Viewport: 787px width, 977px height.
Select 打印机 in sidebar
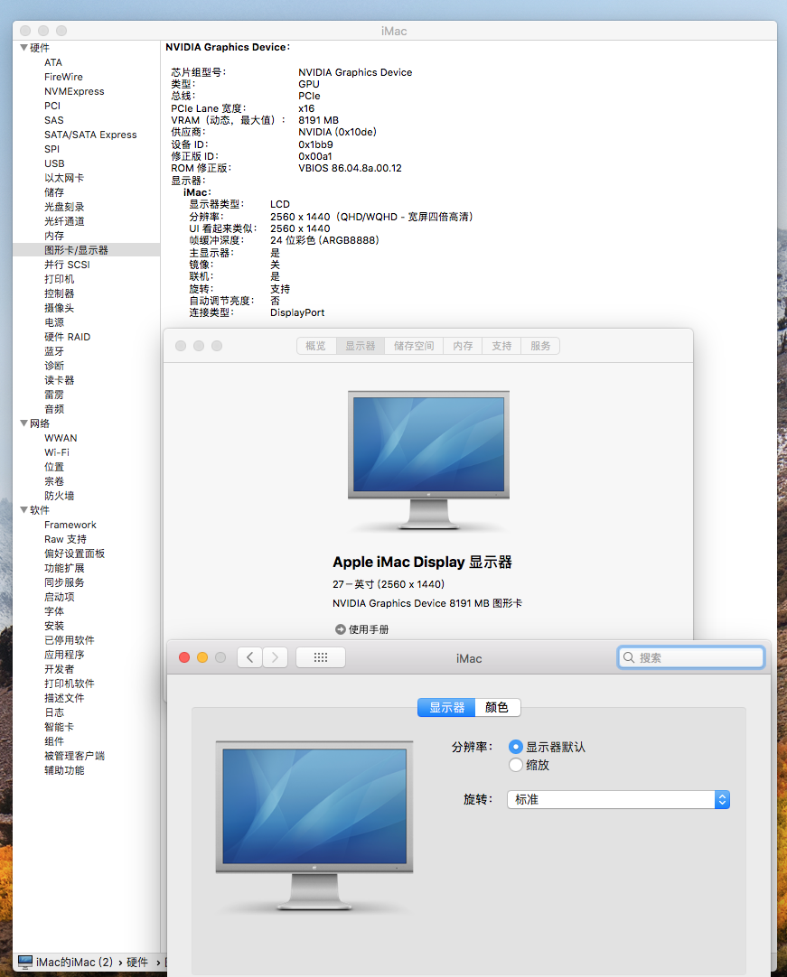pyautogui.click(x=60, y=278)
